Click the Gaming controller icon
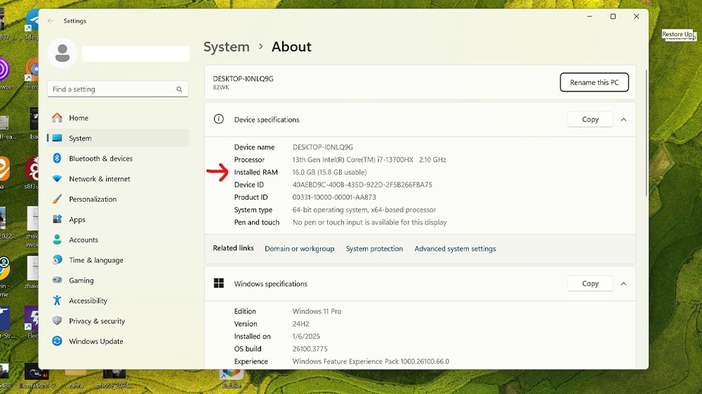The image size is (702, 394). coord(57,280)
